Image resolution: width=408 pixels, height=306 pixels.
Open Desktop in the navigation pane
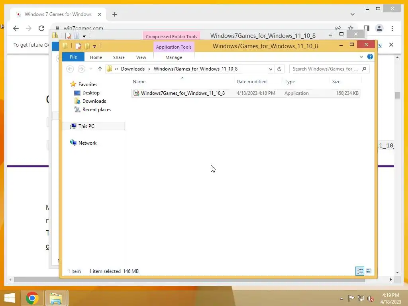tap(91, 92)
